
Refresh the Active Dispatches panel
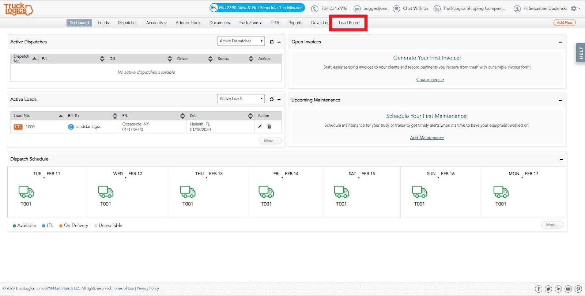click(x=272, y=42)
